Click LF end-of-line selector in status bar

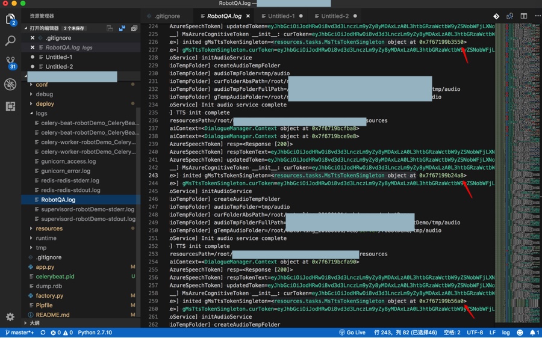(x=492, y=333)
